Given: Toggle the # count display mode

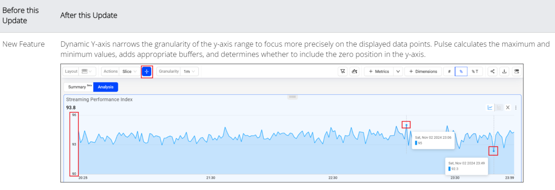Looking at the screenshot, I should (x=449, y=71).
